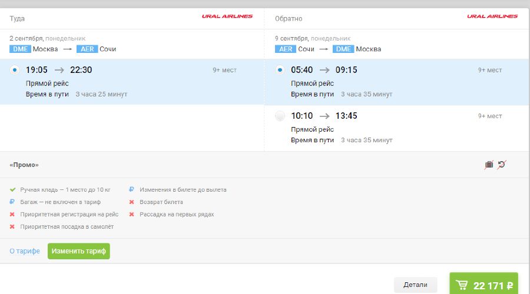Screen dimensions: 530x294
Task: Click red cross next to ticket refund
Action: click(132, 202)
